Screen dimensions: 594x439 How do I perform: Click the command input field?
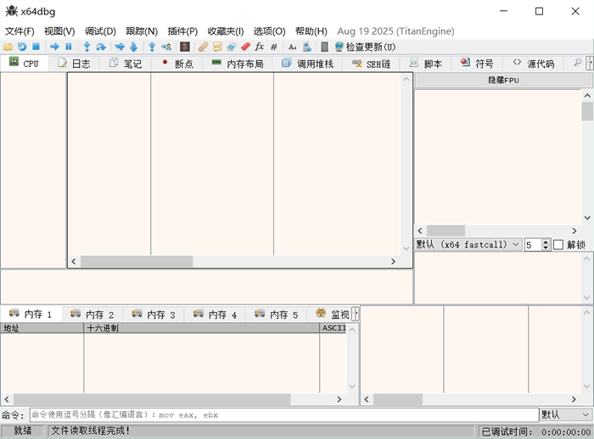pyautogui.click(x=284, y=414)
